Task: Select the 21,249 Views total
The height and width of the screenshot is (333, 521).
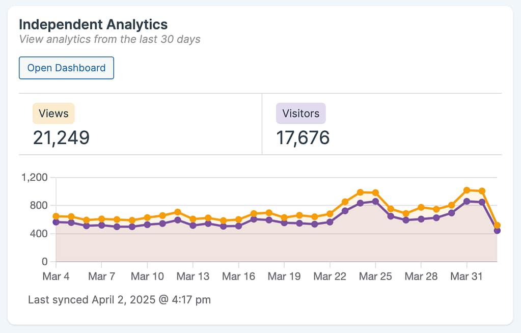Action: (61, 137)
